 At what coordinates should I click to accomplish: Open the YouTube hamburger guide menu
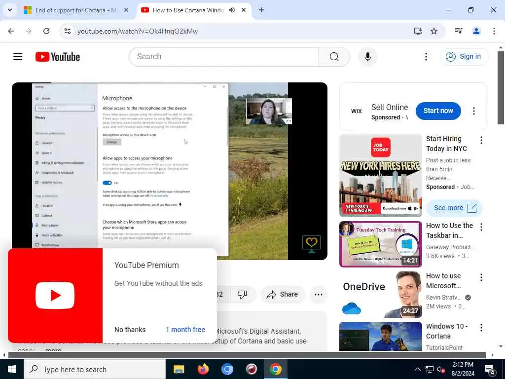tap(18, 57)
